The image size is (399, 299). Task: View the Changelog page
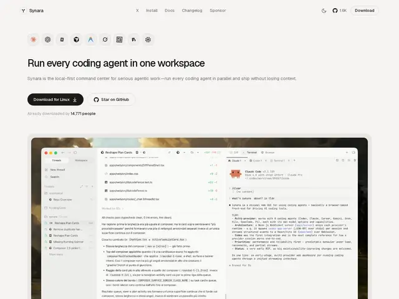pos(192,11)
